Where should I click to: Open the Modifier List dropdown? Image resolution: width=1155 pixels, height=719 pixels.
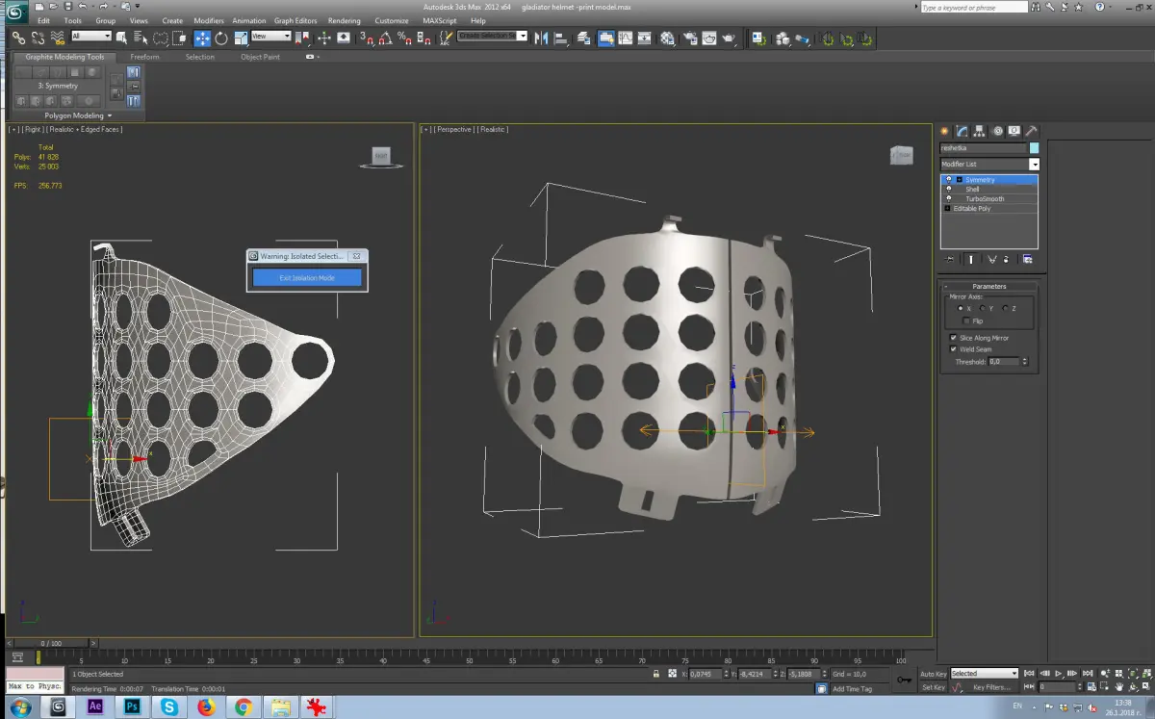click(1034, 165)
